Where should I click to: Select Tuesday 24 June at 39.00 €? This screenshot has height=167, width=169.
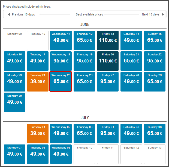click(x=38, y=82)
